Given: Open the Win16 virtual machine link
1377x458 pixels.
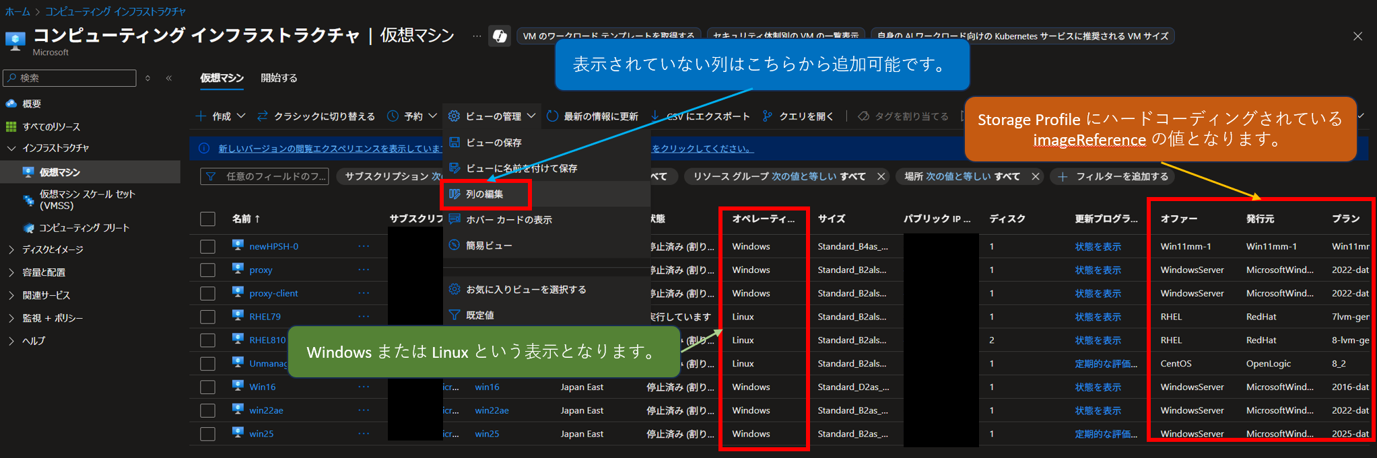Looking at the screenshot, I should 263,387.
